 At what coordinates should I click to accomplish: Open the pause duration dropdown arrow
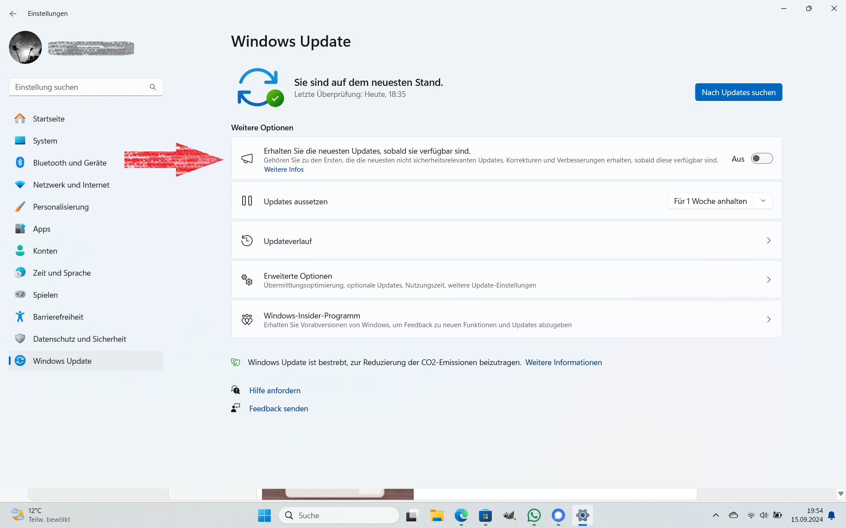(x=764, y=201)
